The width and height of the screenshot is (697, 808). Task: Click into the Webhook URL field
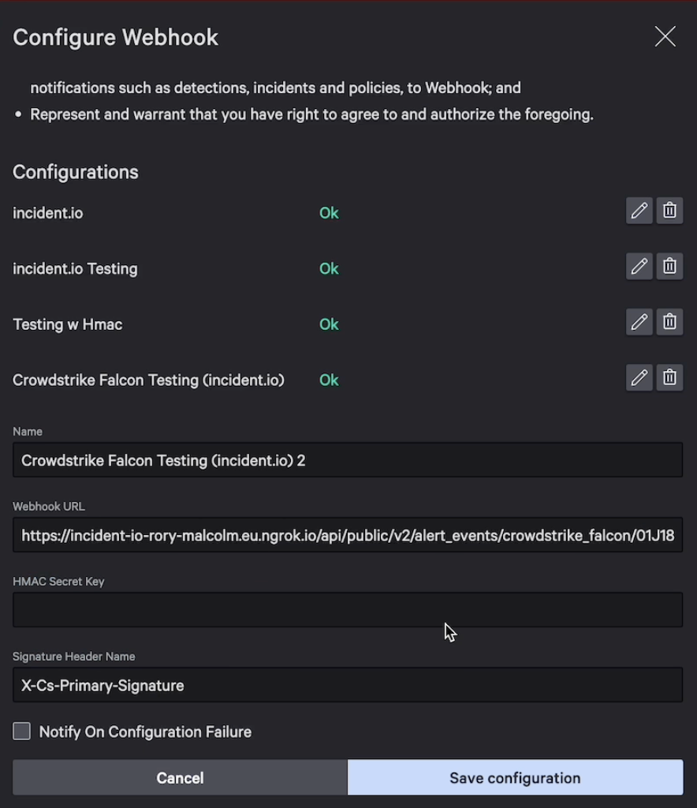pyautogui.click(x=347, y=535)
